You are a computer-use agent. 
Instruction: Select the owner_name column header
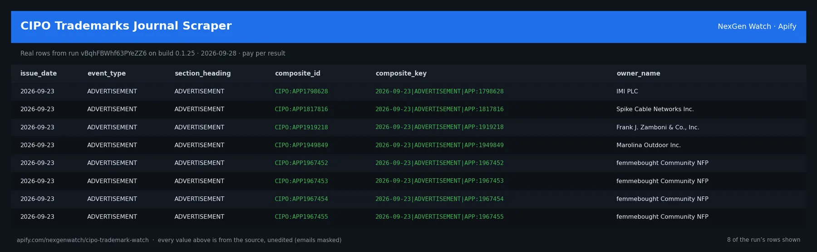coord(638,73)
